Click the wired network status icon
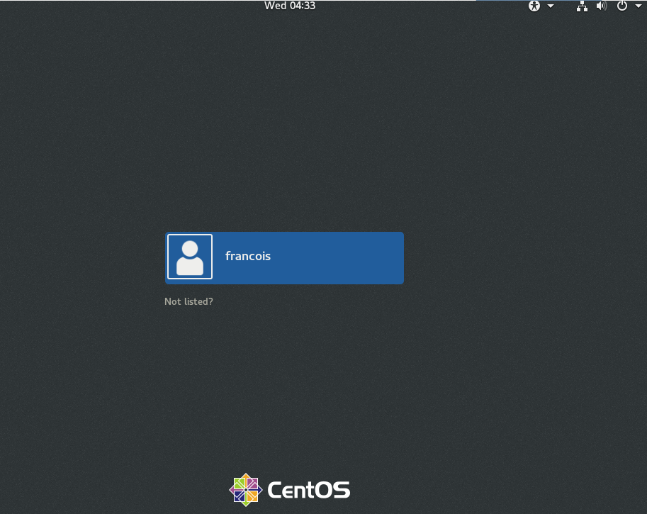This screenshot has width=647, height=514. (x=583, y=6)
